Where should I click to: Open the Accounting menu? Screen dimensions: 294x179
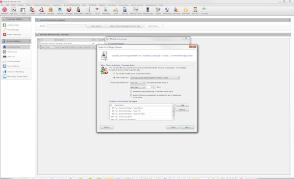[123, 5]
